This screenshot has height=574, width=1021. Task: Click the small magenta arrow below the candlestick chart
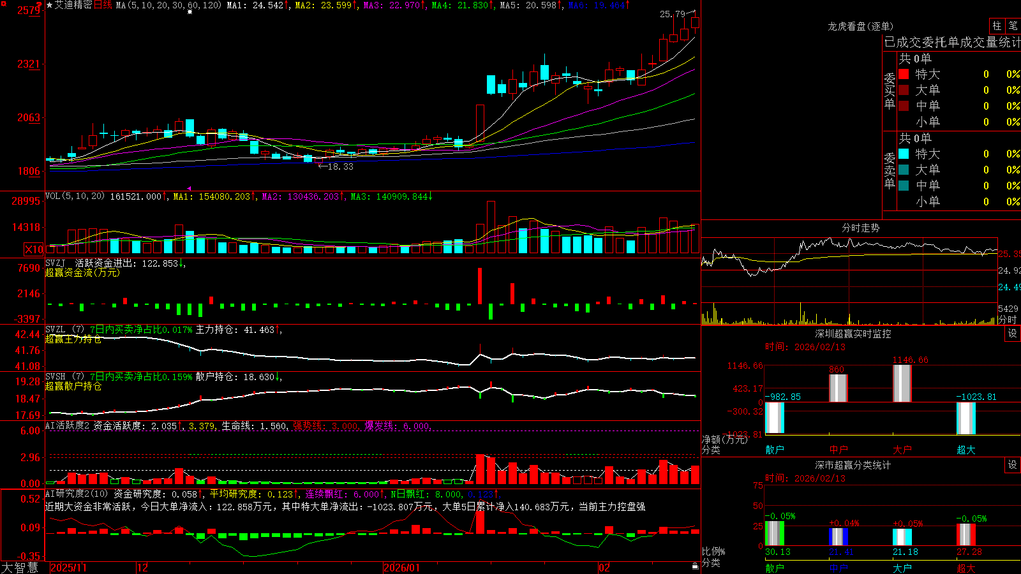[x=190, y=188]
